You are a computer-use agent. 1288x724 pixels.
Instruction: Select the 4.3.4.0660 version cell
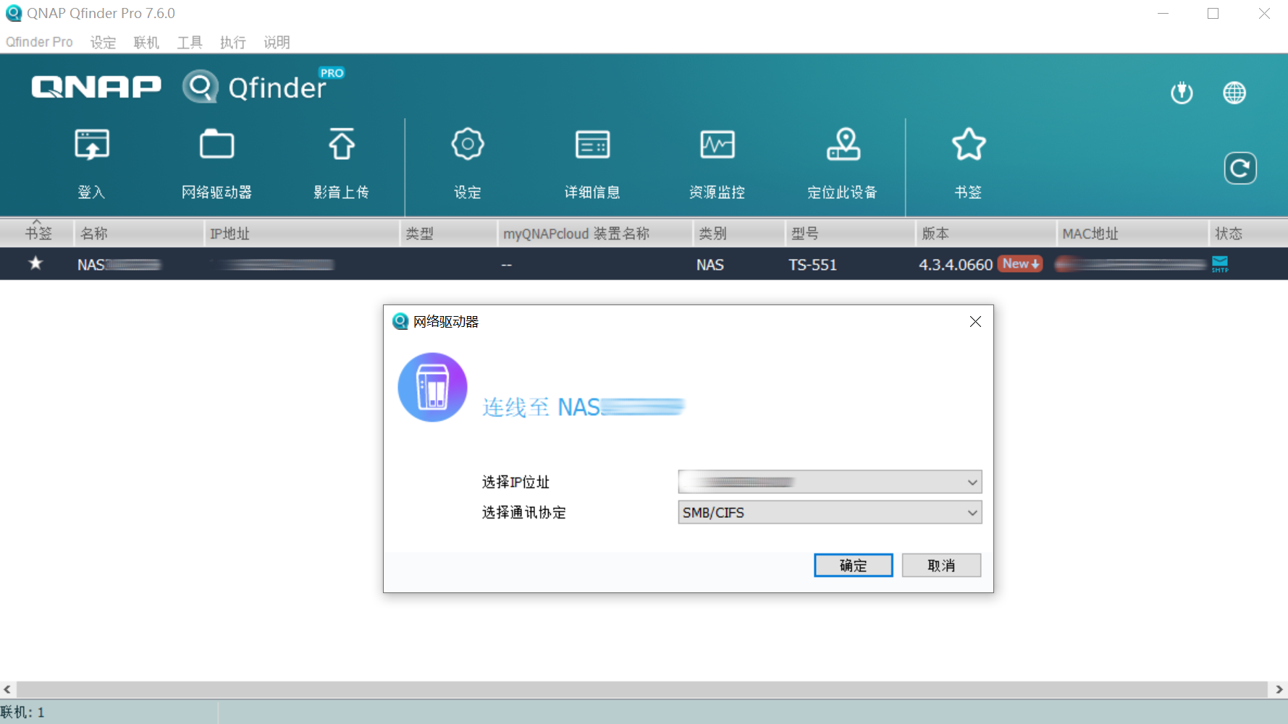956,265
